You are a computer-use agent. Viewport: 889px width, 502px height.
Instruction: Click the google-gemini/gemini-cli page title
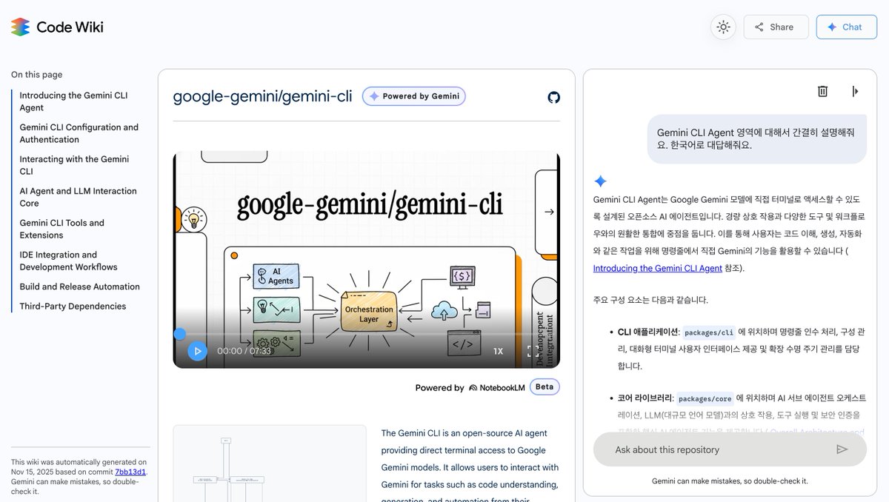click(x=262, y=96)
